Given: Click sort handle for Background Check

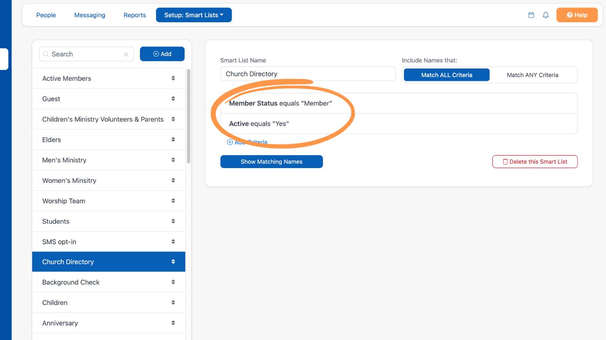Looking at the screenshot, I should pyautogui.click(x=173, y=282).
